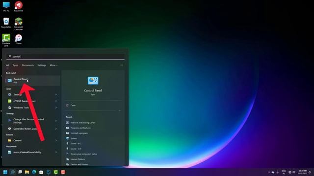
Task: Click Change User Account Control settings icon
Action: tap(9, 121)
